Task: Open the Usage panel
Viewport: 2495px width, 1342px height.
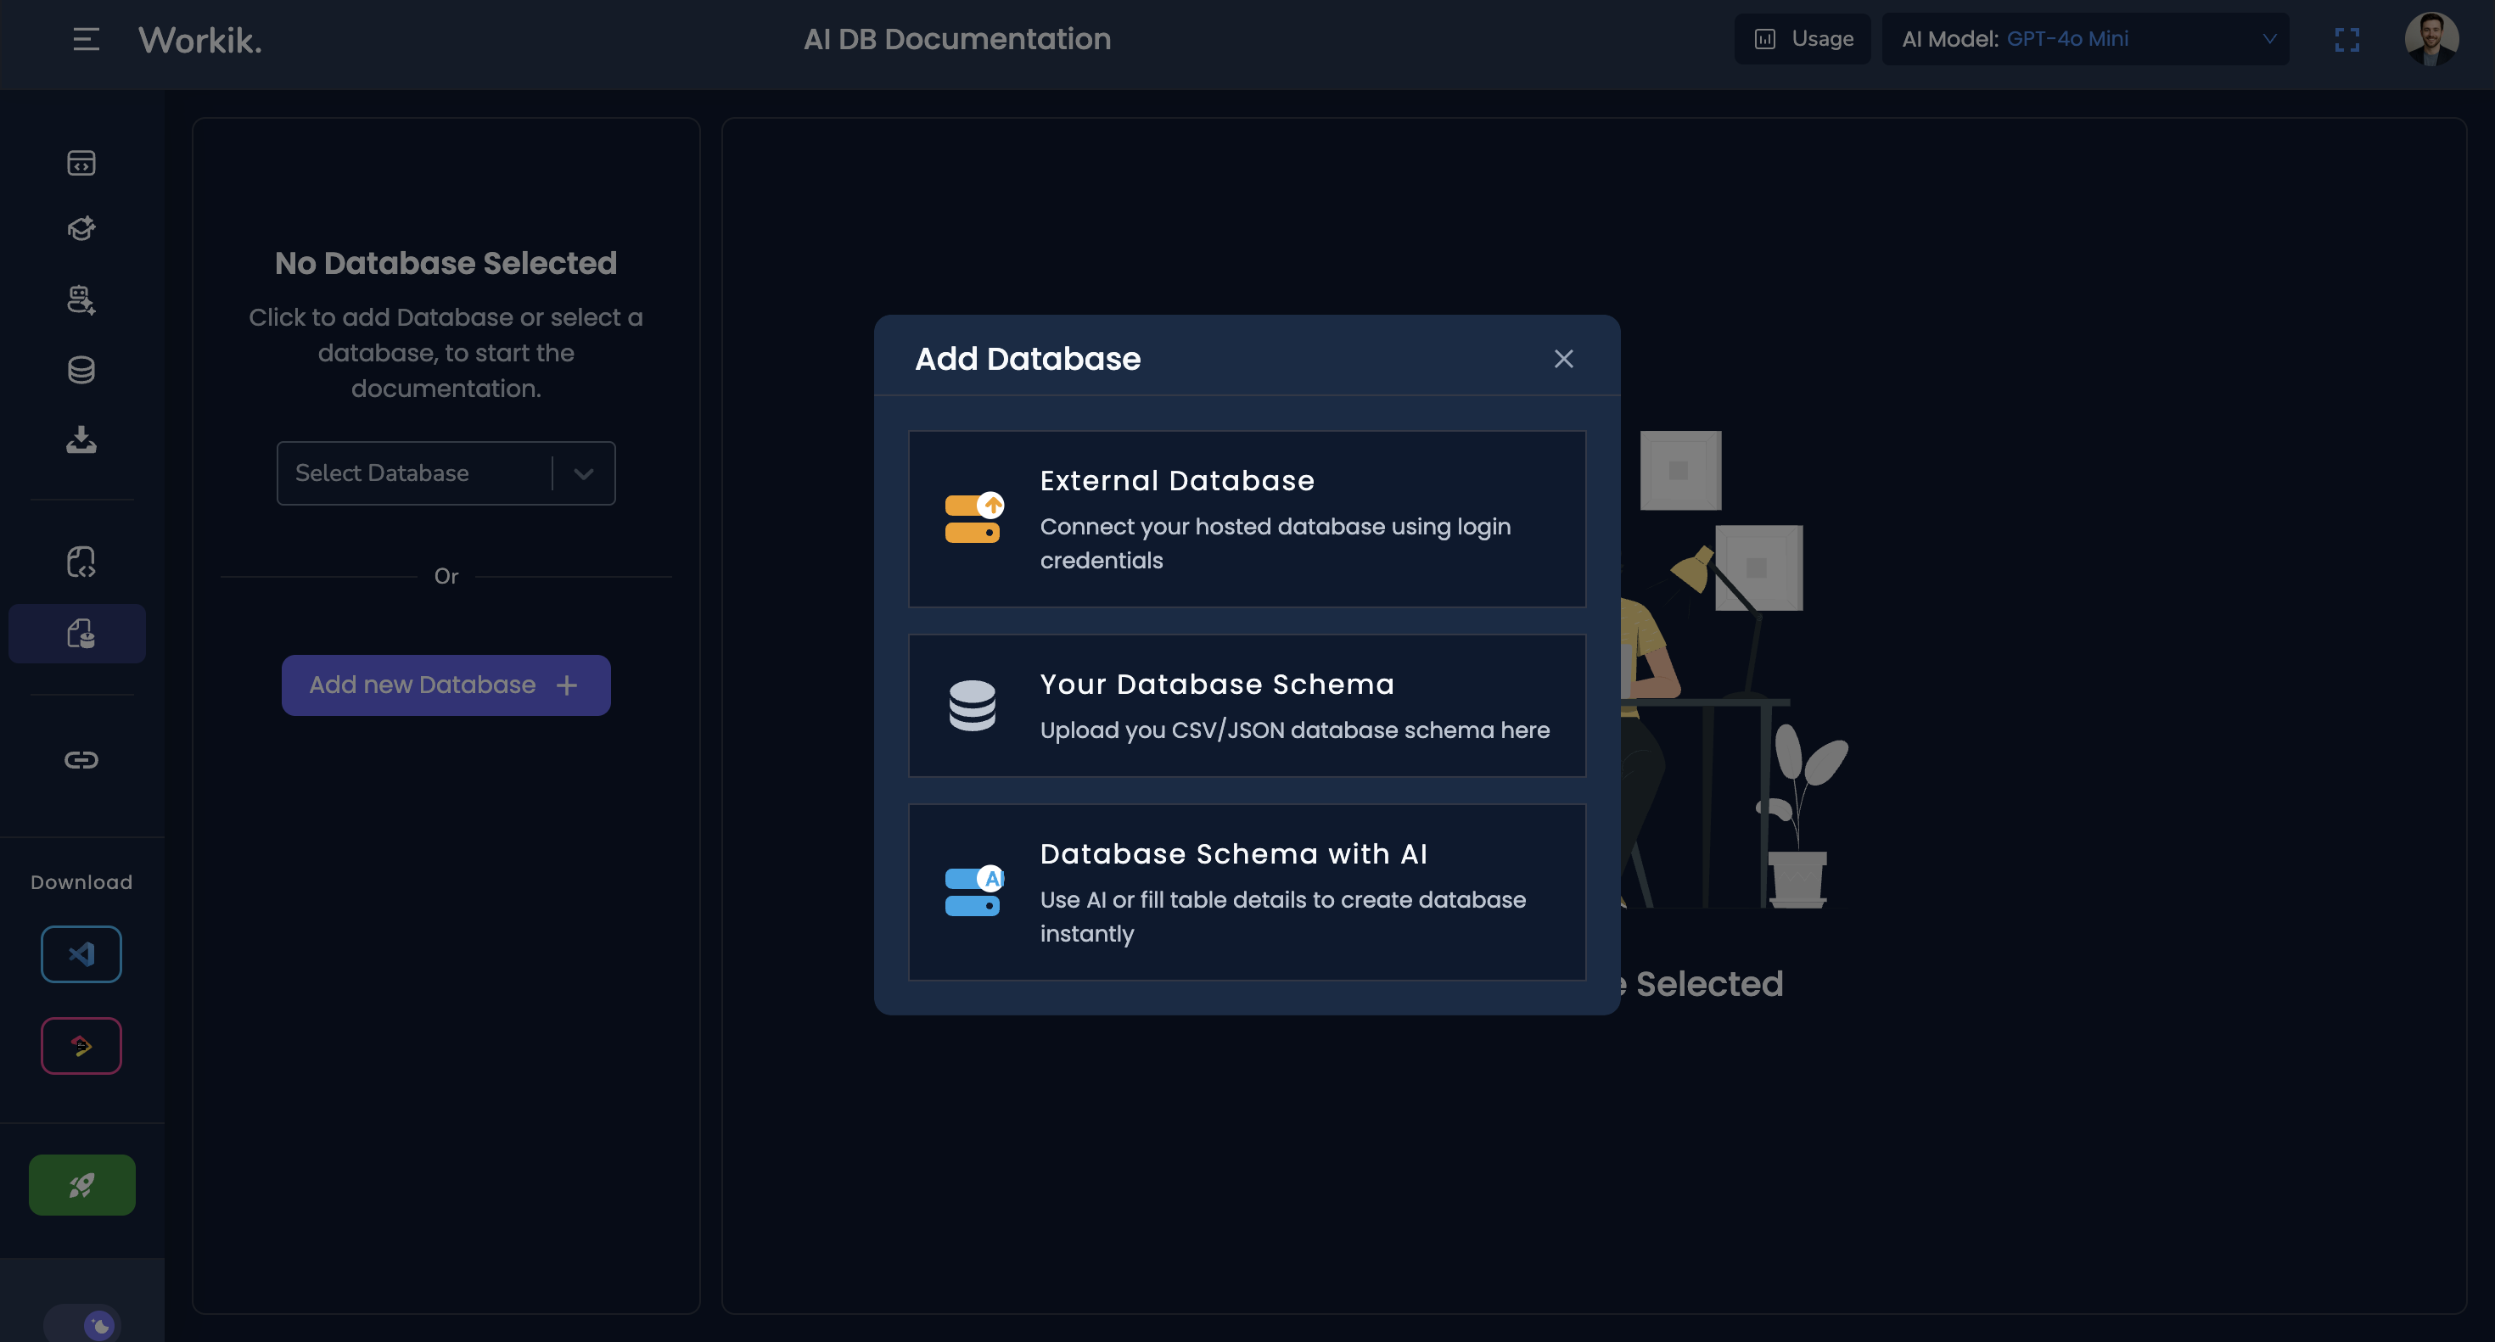Action: [1803, 39]
